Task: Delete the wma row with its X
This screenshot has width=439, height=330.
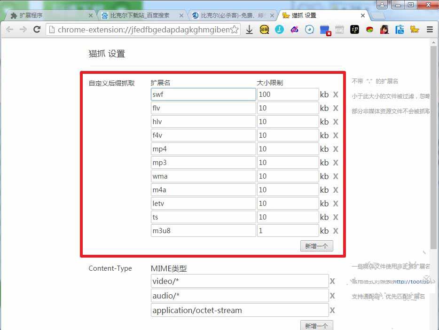Action: coord(336,176)
